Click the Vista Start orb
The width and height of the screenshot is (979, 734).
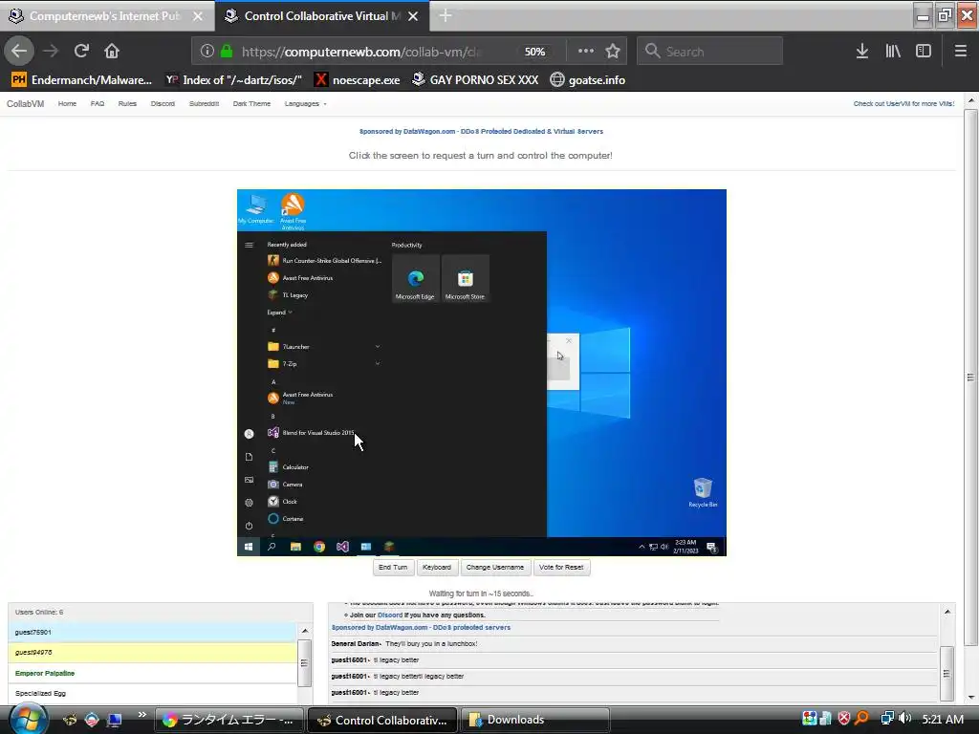pyautogui.click(x=28, y=719)
